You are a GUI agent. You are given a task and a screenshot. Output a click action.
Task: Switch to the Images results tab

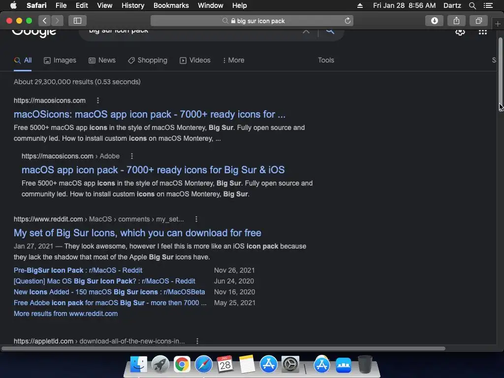[x=60, y=60]
